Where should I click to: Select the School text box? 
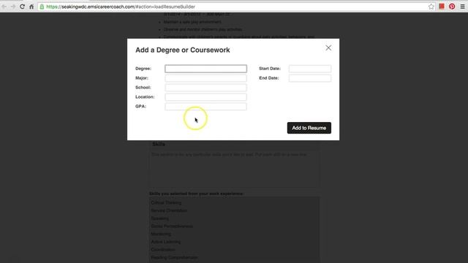click(x=205, y=88)
